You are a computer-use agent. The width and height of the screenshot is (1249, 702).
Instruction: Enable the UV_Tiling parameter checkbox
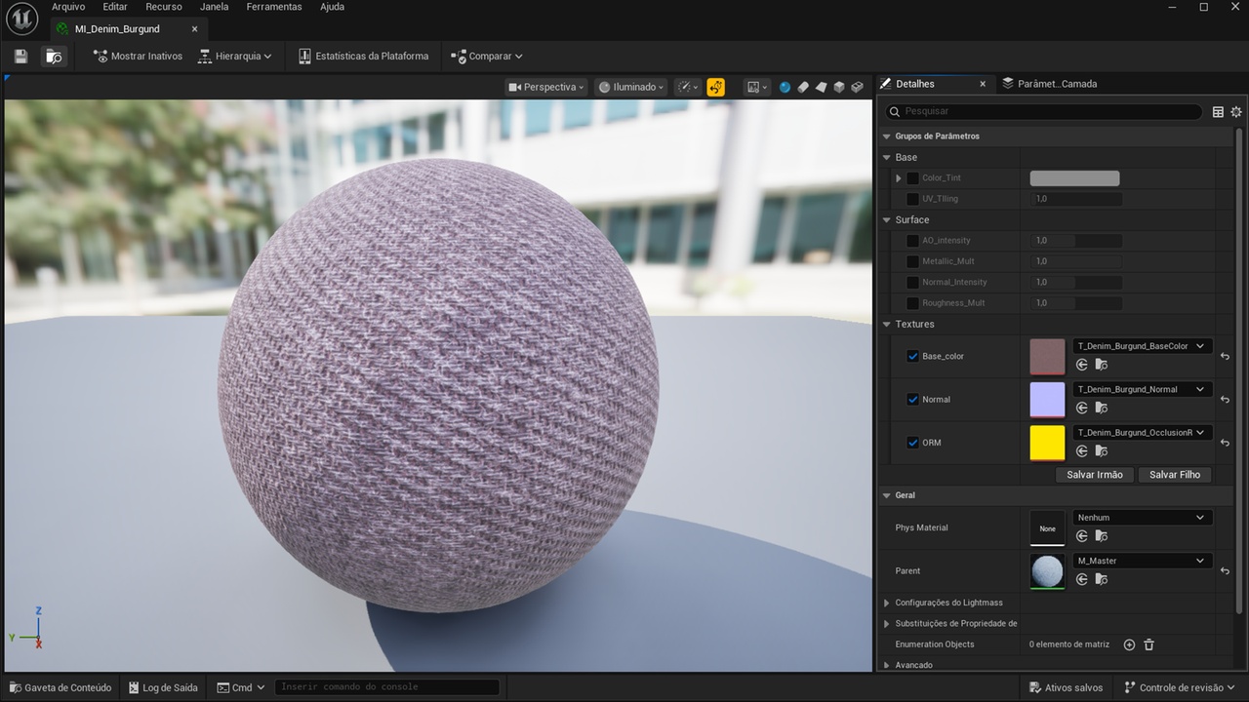click(x=912, y=199)
